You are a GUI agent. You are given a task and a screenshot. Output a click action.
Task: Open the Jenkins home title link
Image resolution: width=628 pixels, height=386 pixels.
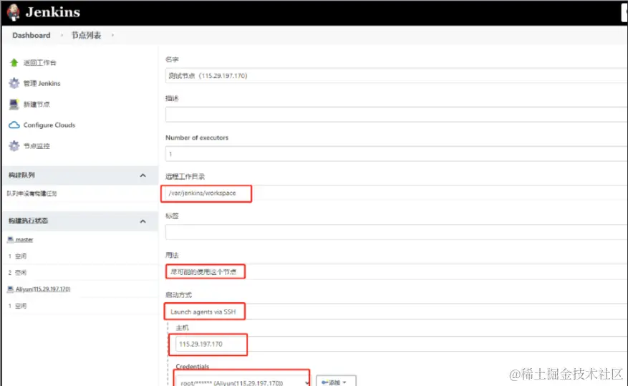[x=53, y=12]
